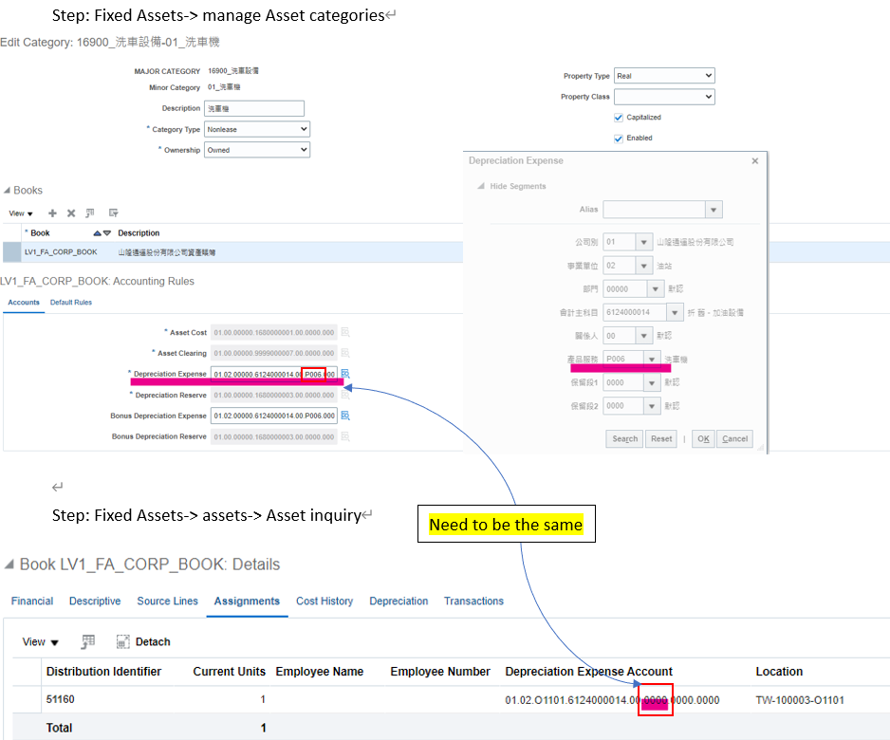Sort Book column descending with down arrow

[107, 233]
